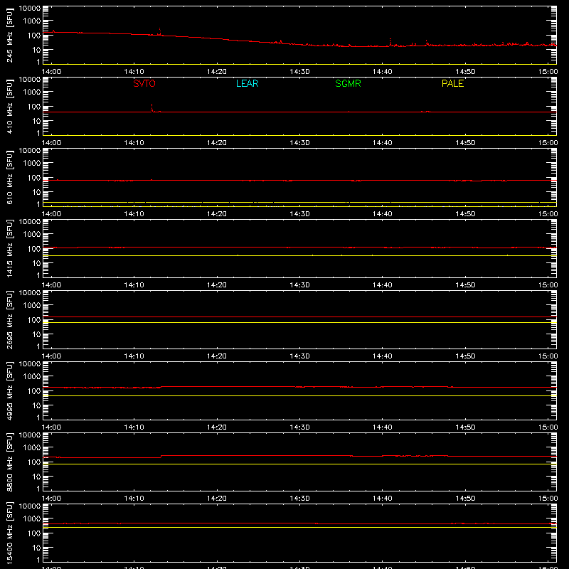Click 14:50 tick under the 610 MHz plot

[465, 214]
